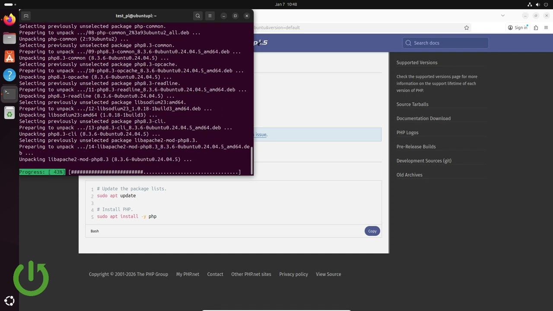The width and height of the screenshot is (553, 311).
Task: Open Show Apps Ubuntu logo button
Action: [10, 301]
